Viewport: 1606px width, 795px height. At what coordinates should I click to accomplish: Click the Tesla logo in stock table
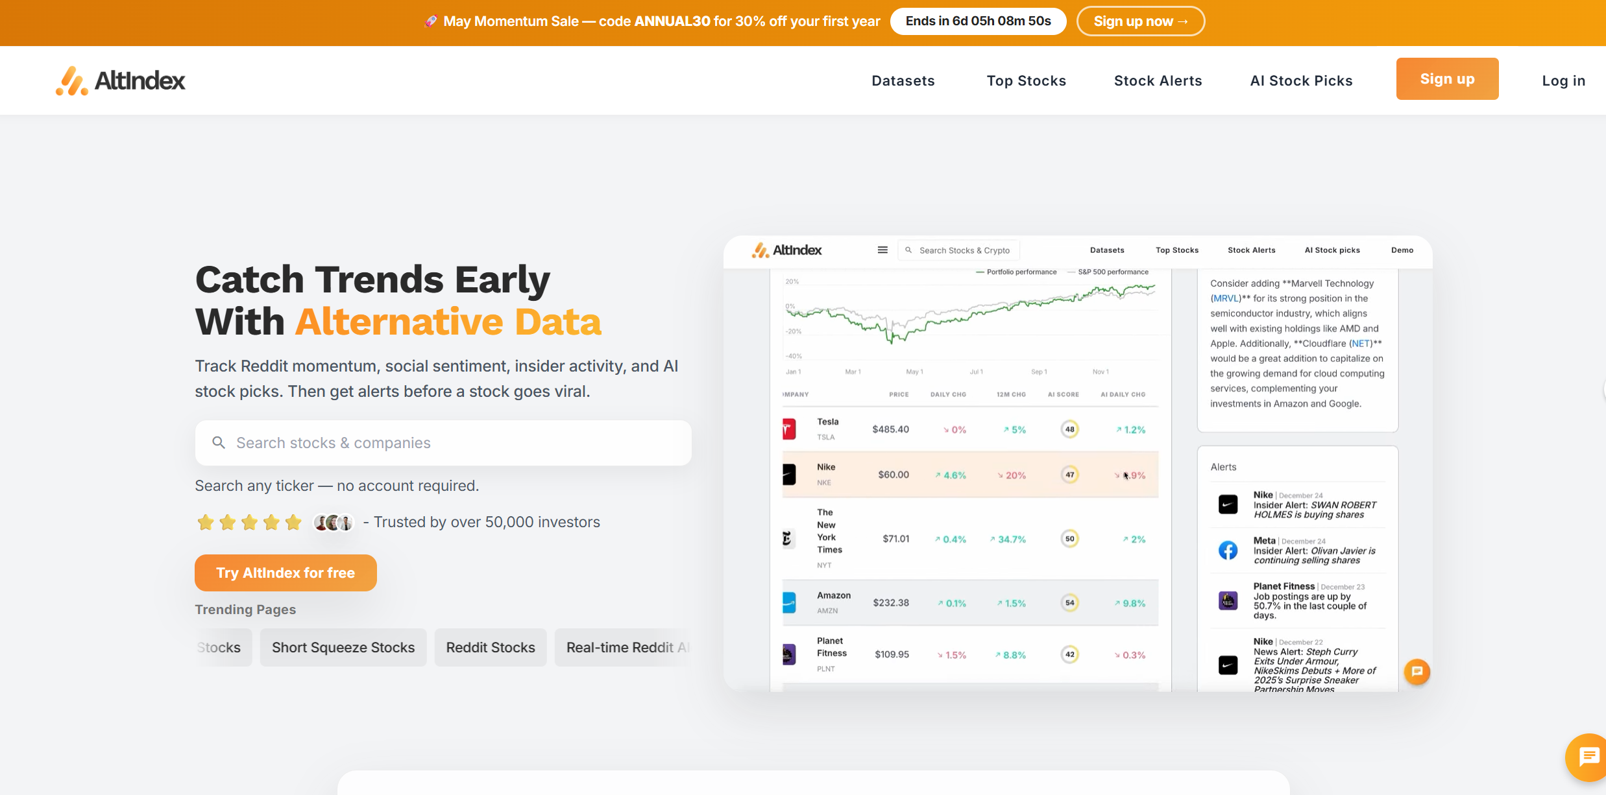[x=789, y=429]
